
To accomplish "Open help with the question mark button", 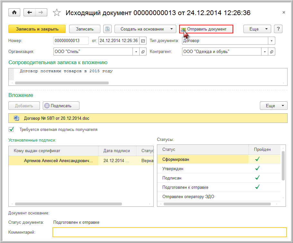I will (x=278, y=29).
